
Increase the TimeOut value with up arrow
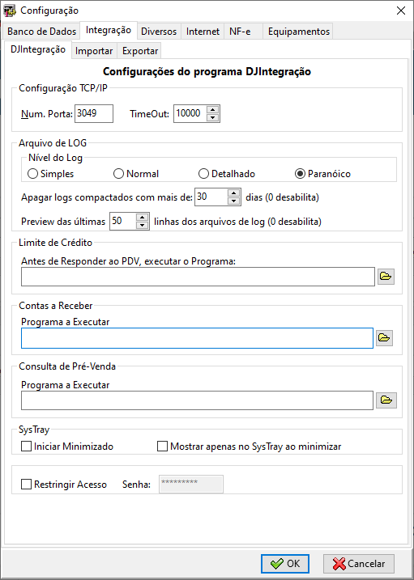[x=212, y=110]
